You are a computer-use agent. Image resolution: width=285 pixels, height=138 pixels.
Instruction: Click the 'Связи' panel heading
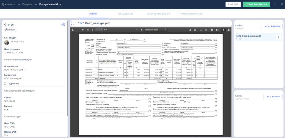click(239, 95)
